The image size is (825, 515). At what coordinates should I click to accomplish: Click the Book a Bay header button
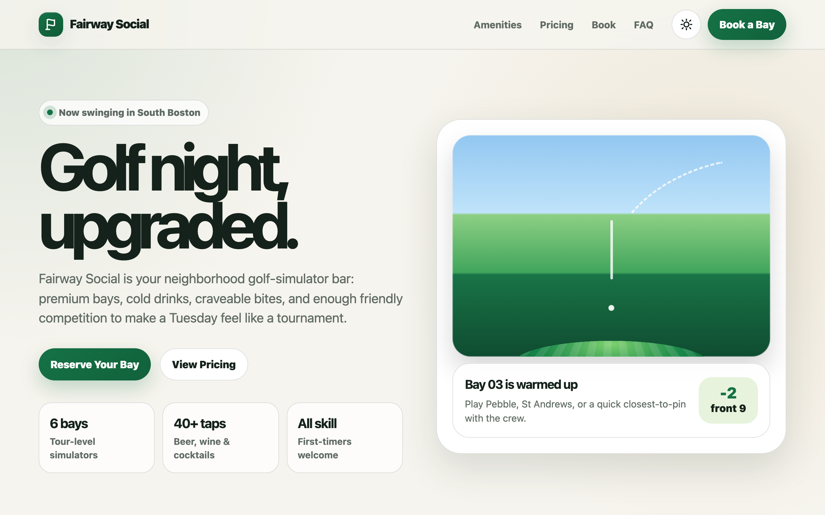pyautogui.click(x=747, y=24)
